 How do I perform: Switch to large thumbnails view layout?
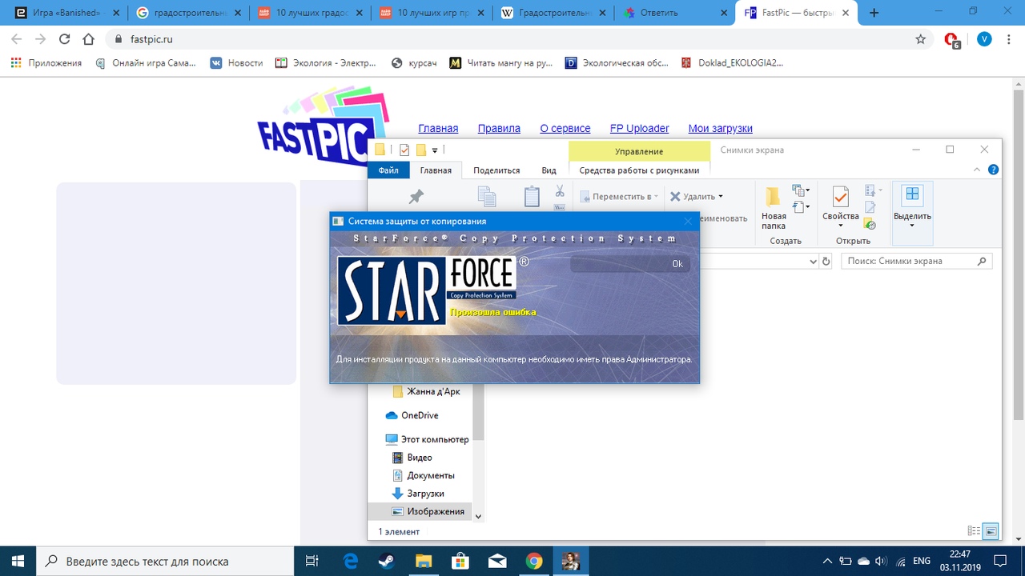click(991, 531)
